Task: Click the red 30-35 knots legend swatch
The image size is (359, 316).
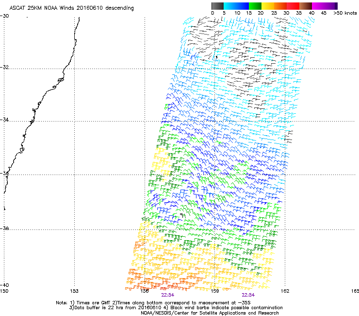Action: [x=293, y=6]
